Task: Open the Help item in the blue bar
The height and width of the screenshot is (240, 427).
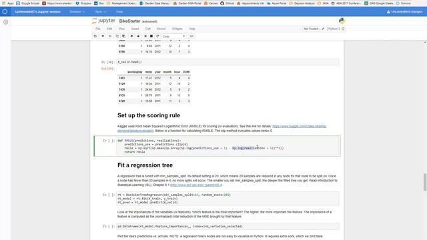Action: click(119, 12)
